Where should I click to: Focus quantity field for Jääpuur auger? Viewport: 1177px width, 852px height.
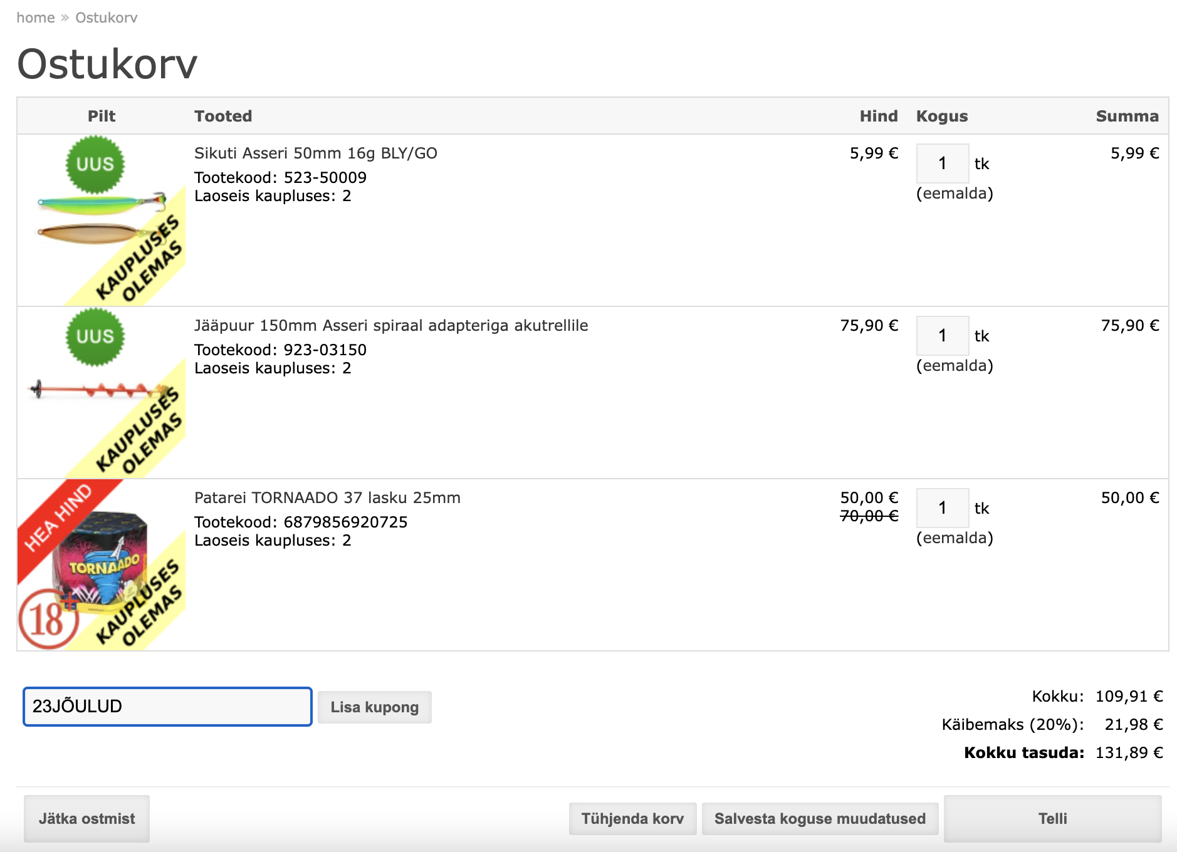point(942,336)
